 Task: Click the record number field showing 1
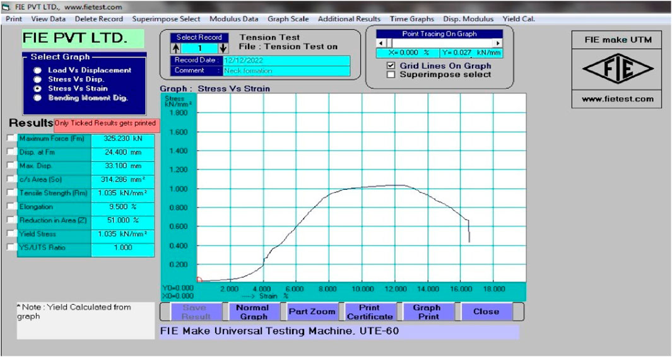pyautogui.click(x=199, y=49)
